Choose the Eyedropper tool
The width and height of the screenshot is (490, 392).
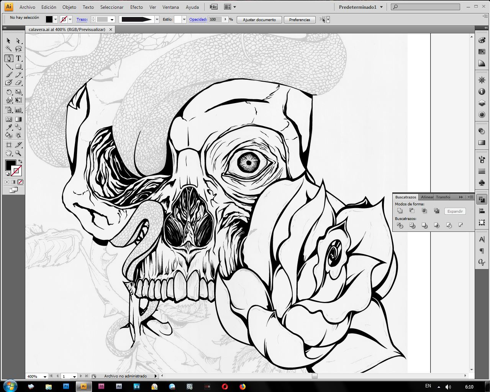click(8, 127)
